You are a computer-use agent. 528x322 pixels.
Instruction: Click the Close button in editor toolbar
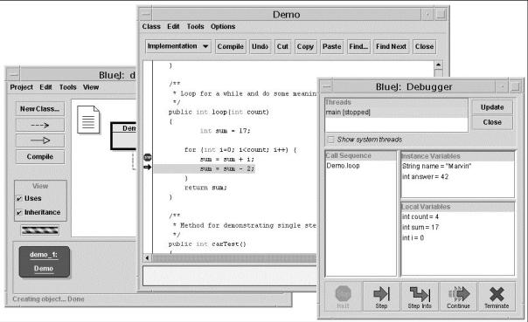click(x=424, y=46)
